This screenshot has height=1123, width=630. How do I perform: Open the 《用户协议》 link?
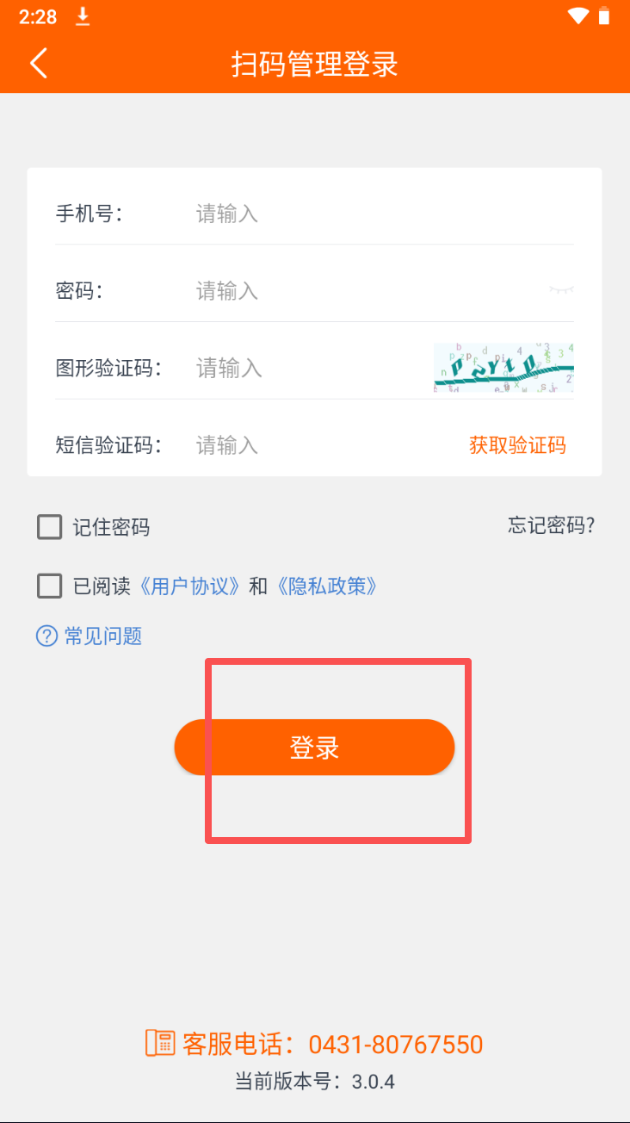189,586
